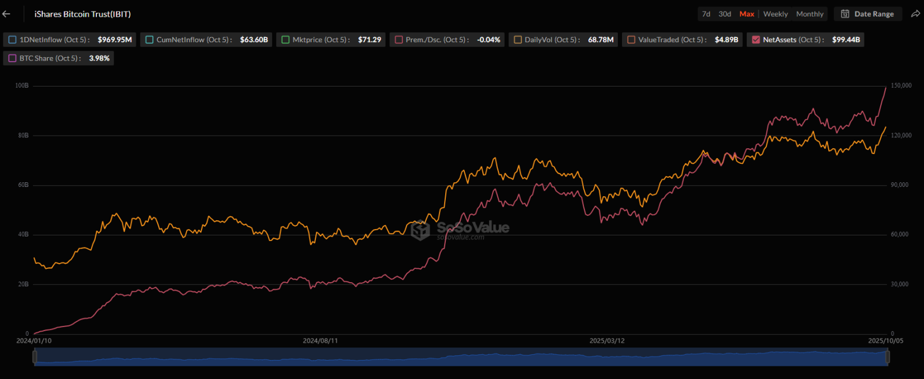
Task: Click the calendar icon in Date Range
Action: tap(845, 14)
